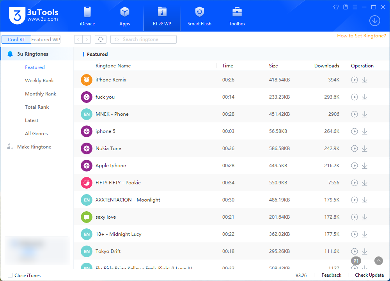390x281 pixels.
Task: Open the iDevice section
Action: coord(87,16)
